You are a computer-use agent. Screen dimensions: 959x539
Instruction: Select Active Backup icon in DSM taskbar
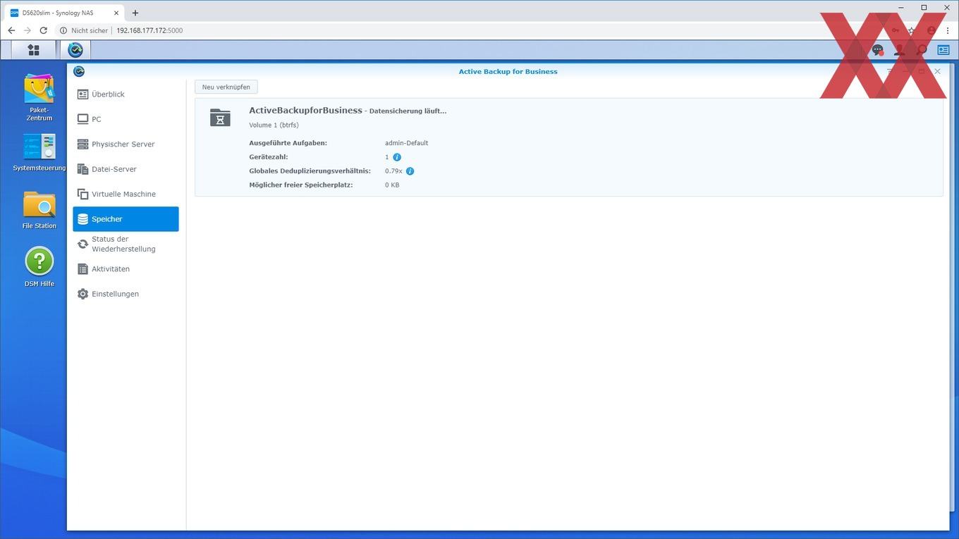75,50
